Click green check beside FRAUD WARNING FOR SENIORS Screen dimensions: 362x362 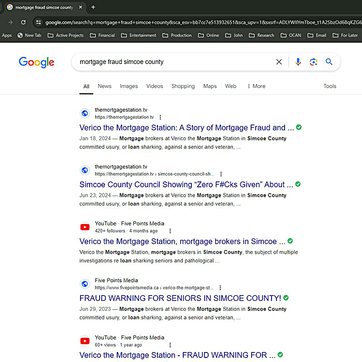click(286, 298)
